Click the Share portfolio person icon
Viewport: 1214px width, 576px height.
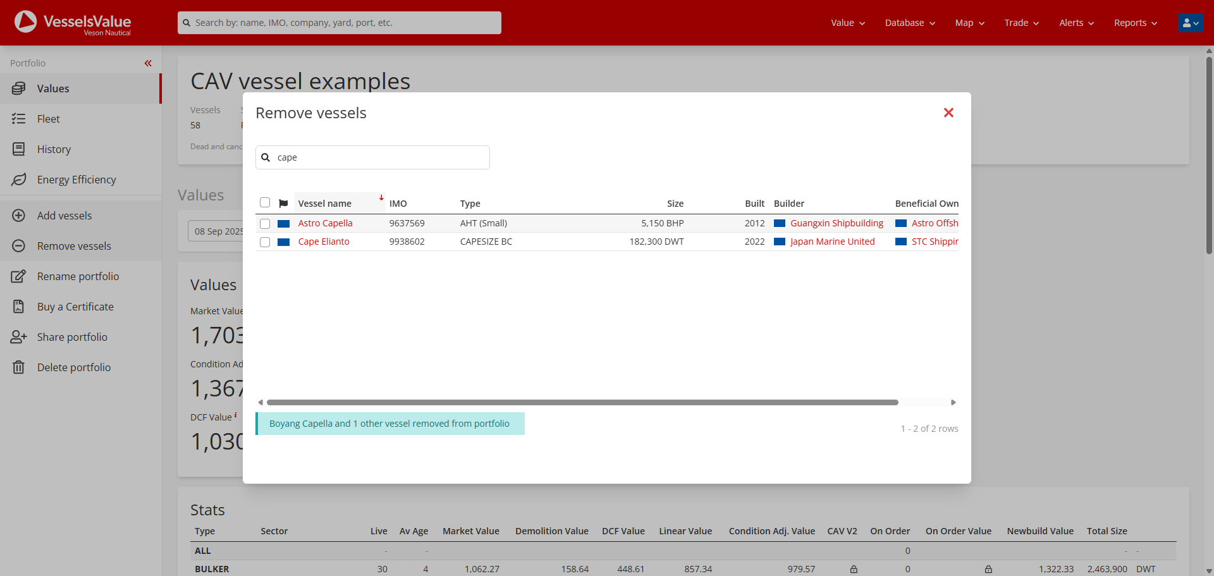19,337
